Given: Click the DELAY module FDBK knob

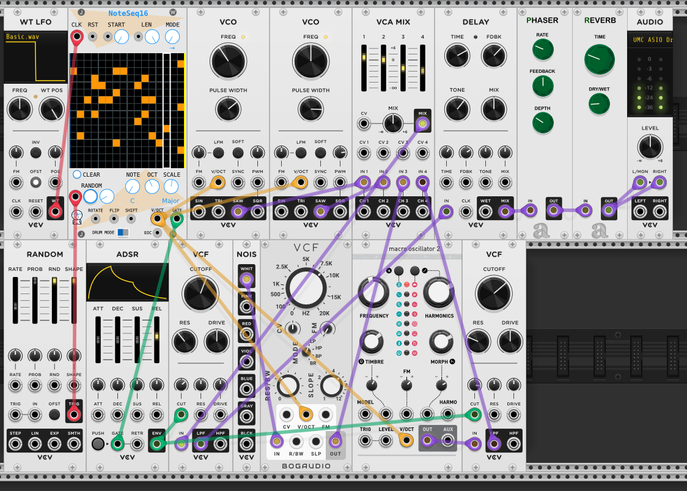Looking at the screenshot, I should point(494,56).
